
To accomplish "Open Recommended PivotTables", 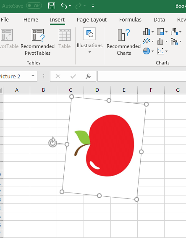I will (37, 42).
